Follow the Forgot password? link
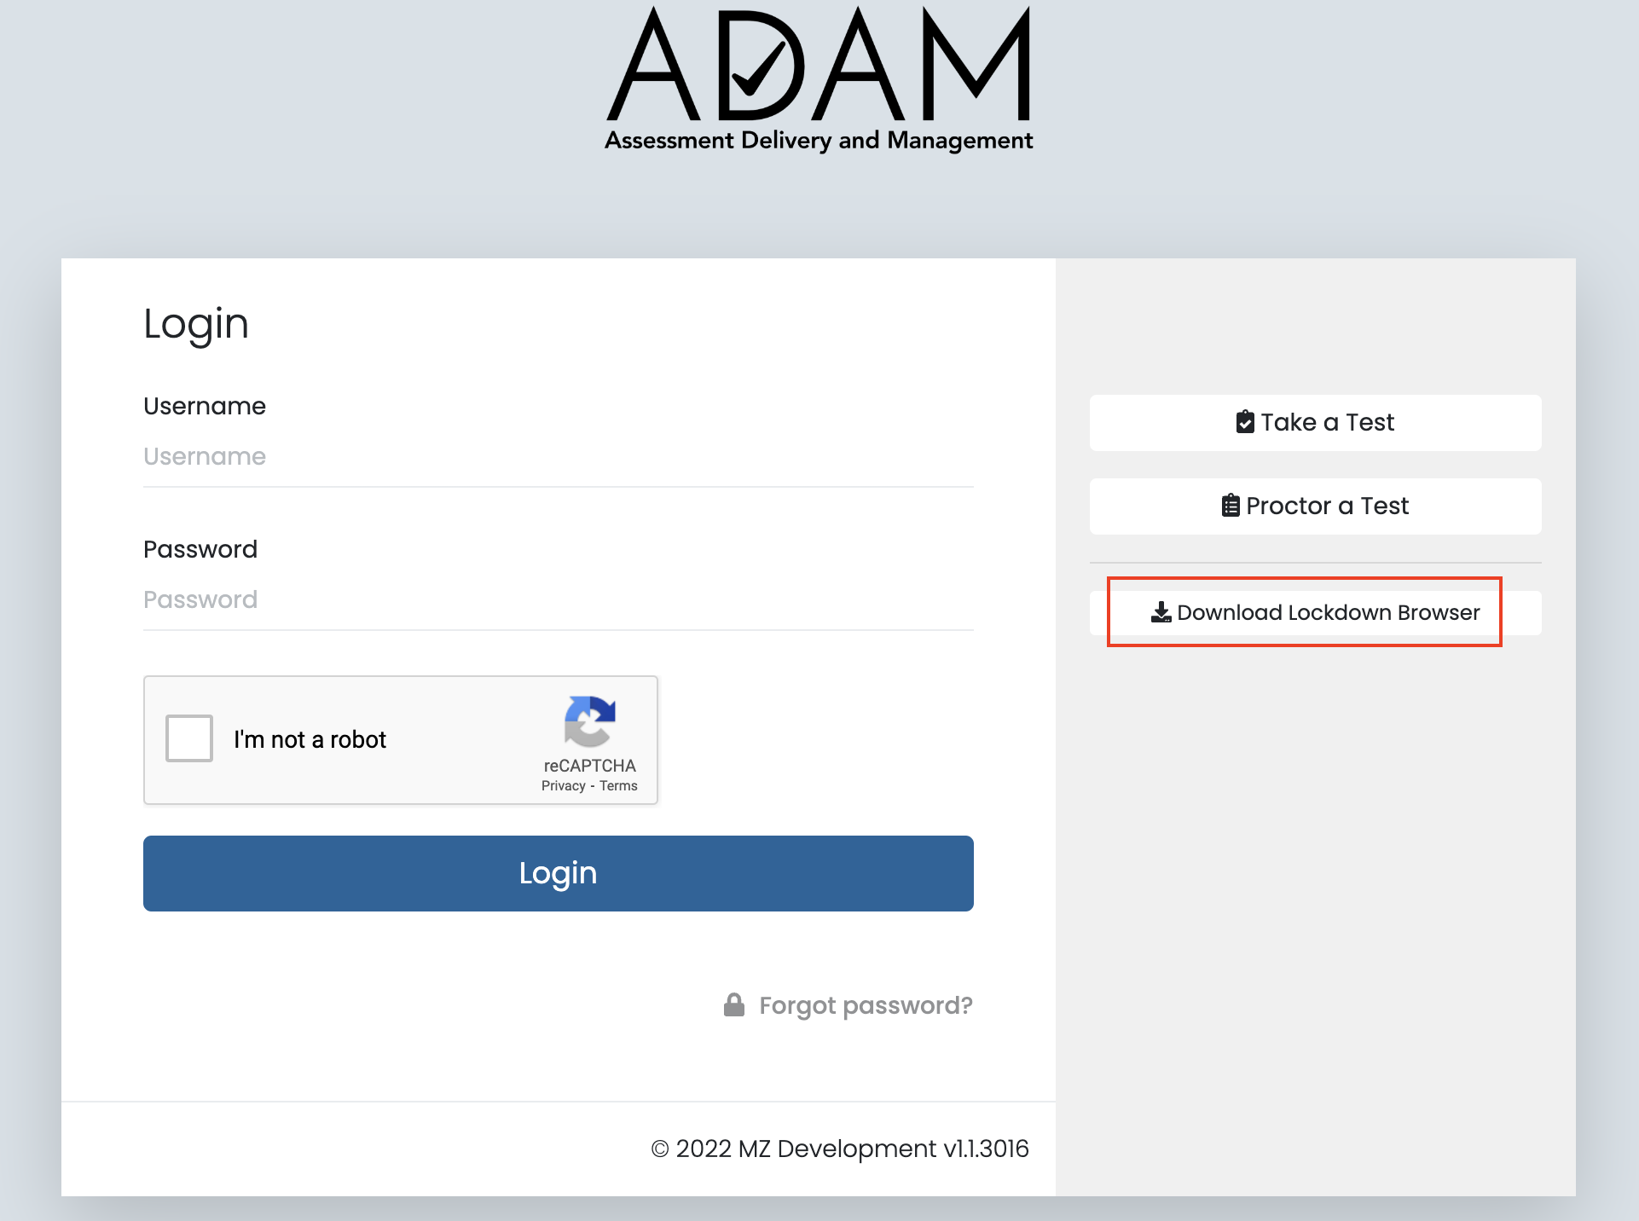Viewport: 1639px width, 1221px height. coord(866,1006)
